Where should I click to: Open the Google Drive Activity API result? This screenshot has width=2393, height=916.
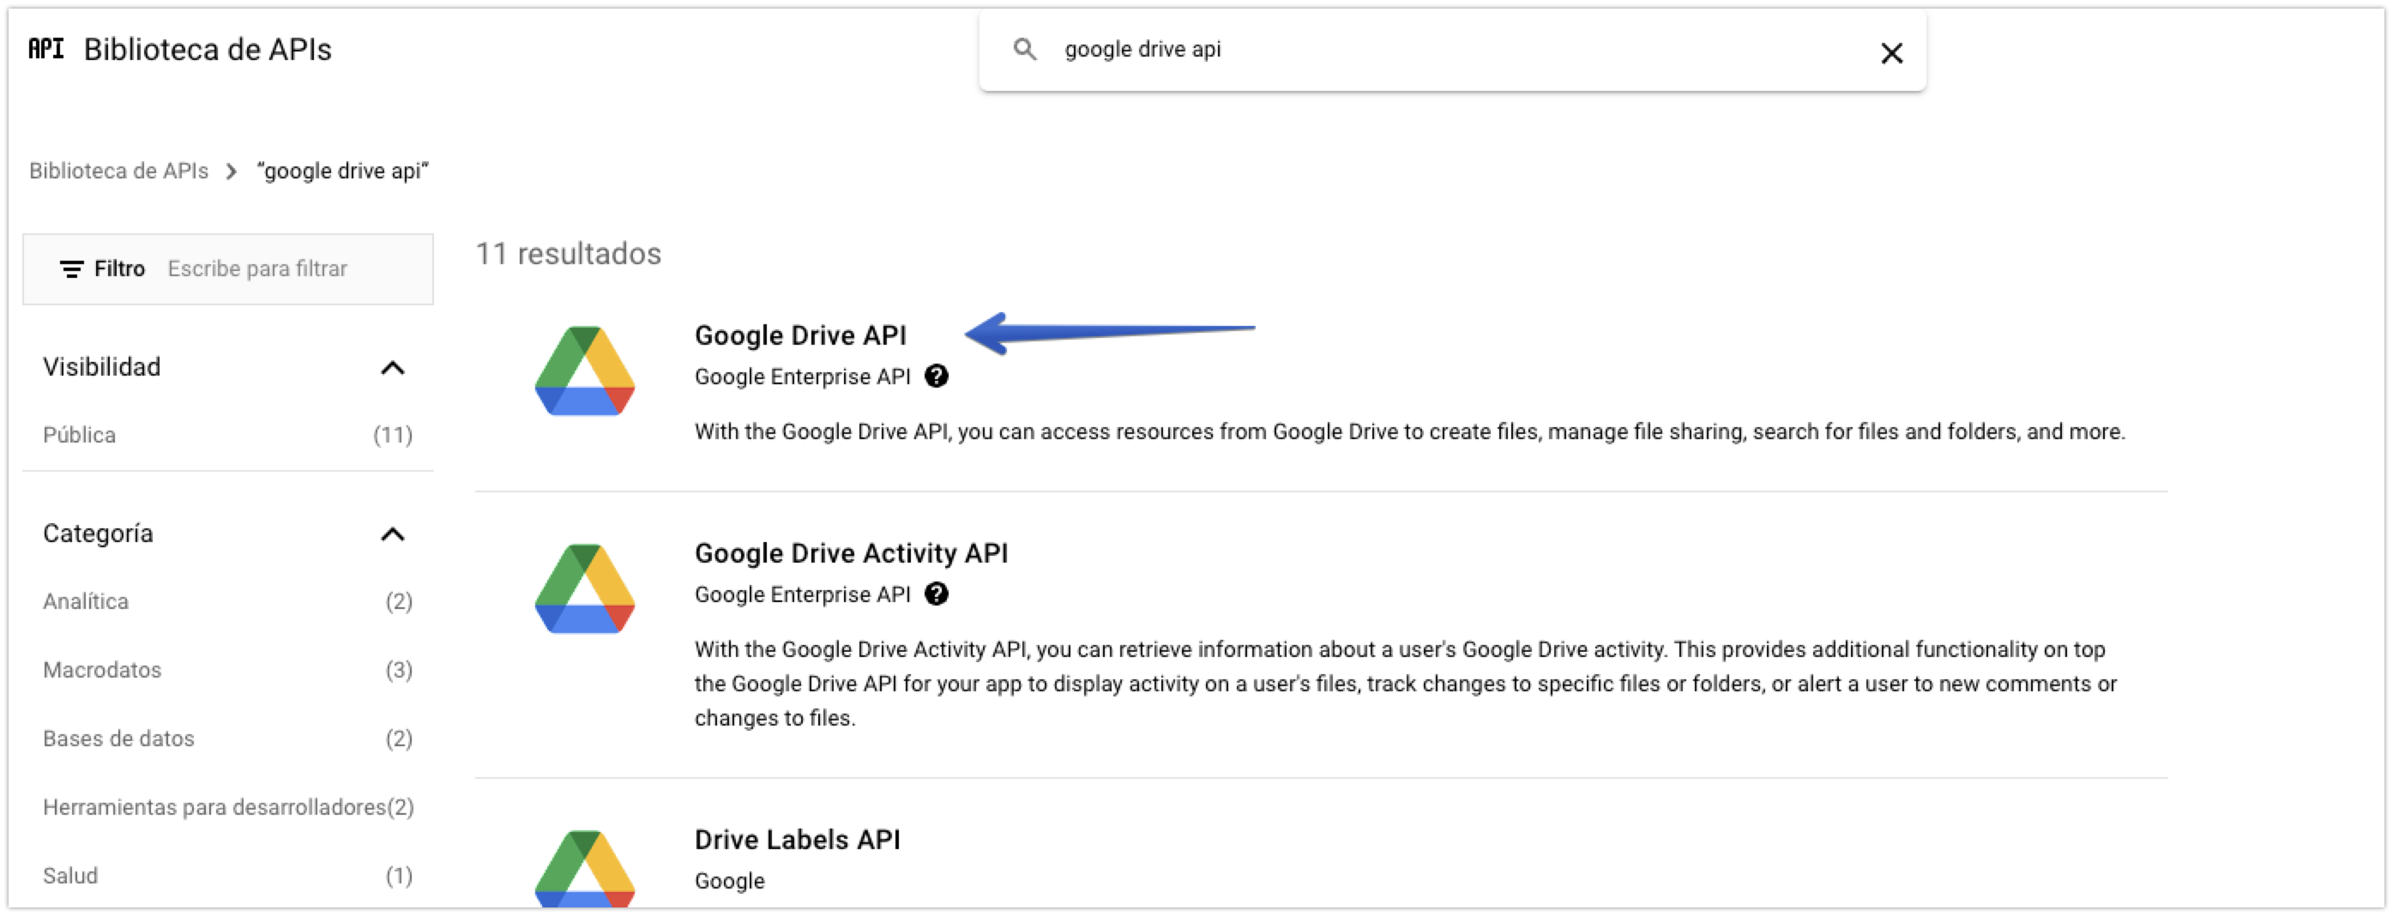[x=851, y=554]
